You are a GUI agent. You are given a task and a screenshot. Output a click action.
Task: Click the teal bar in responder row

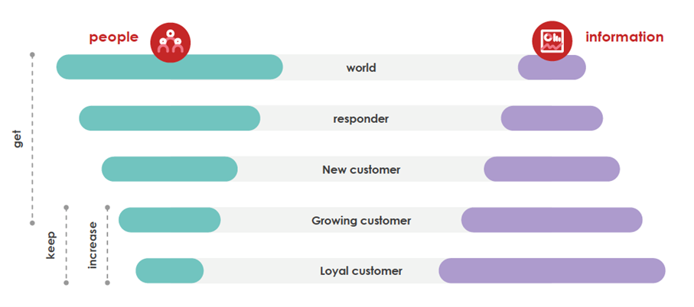[170, 118]
